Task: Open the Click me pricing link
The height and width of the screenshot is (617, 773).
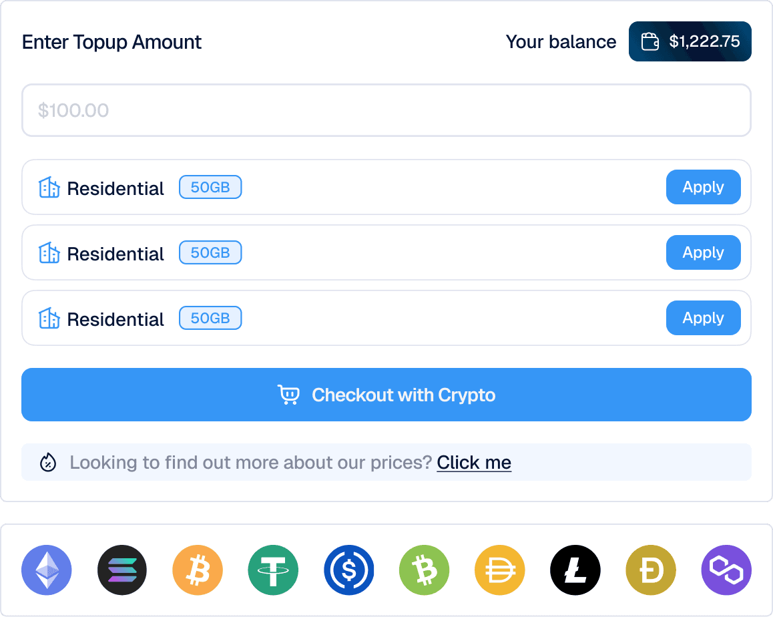Action: 474,462
